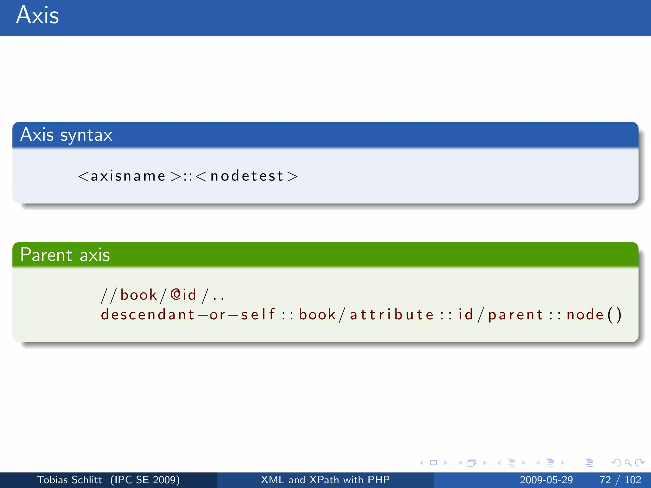The image size is (651, 488).
Task: Click author name Tobias Schlitt in footer
Action: pyautogui.click(x=70, y=480)
